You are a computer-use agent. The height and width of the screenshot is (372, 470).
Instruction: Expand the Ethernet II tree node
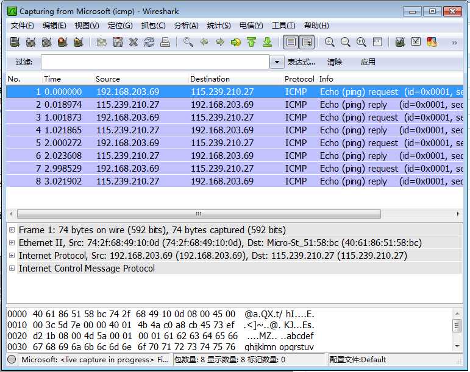coord(12,243)
